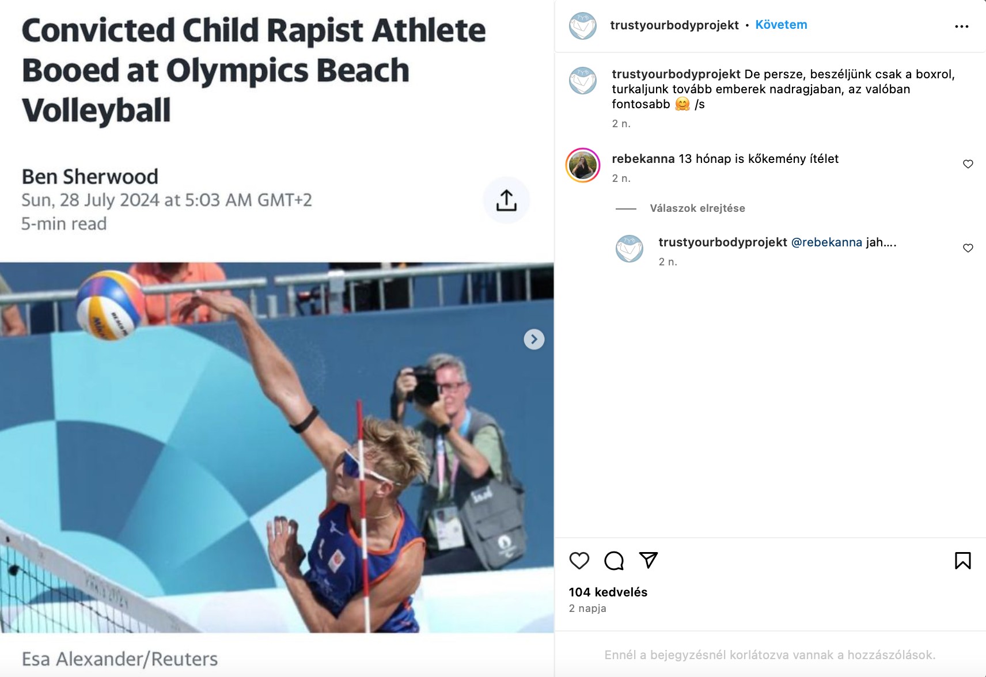Image resolution: width=986 pixels, height=677 pixels.
Task: Open trustyourbodyprojekt profile from header username
Action: [x=674, y=25]
